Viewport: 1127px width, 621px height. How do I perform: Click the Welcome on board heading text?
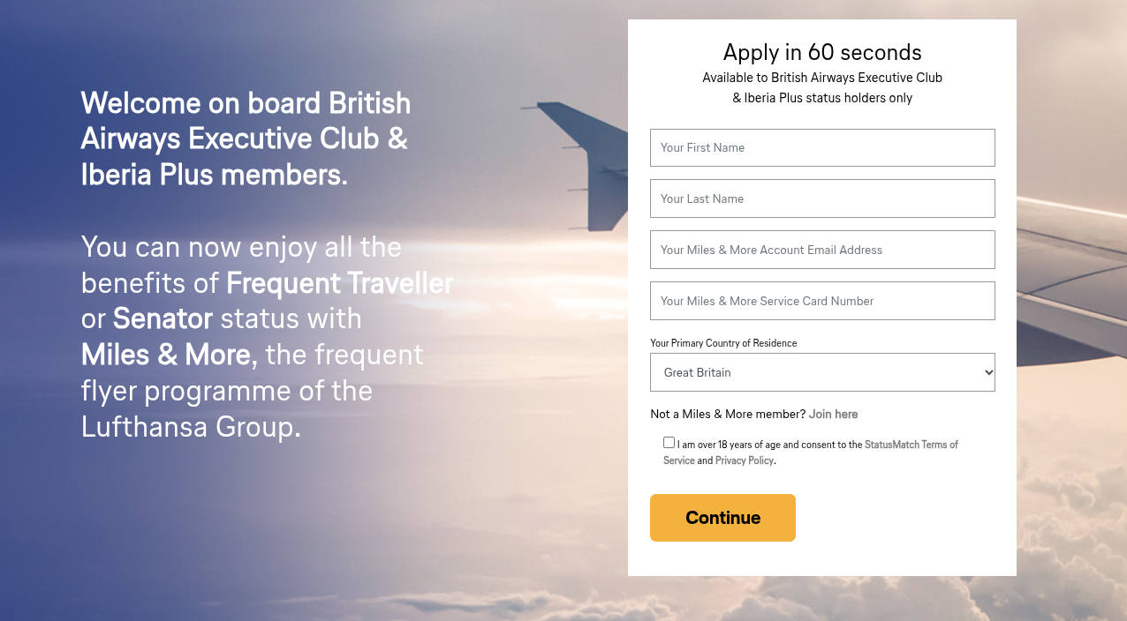245,138
